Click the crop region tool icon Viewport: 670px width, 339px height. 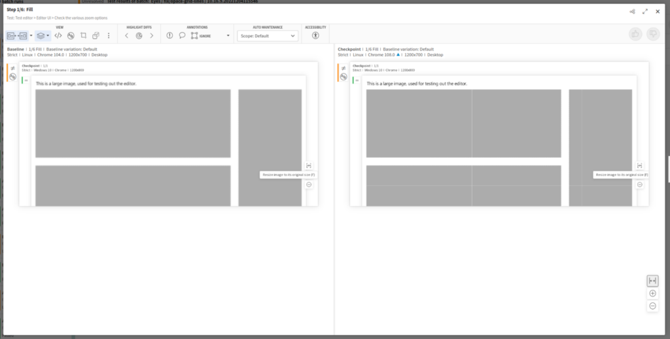(x=83, y=35)
